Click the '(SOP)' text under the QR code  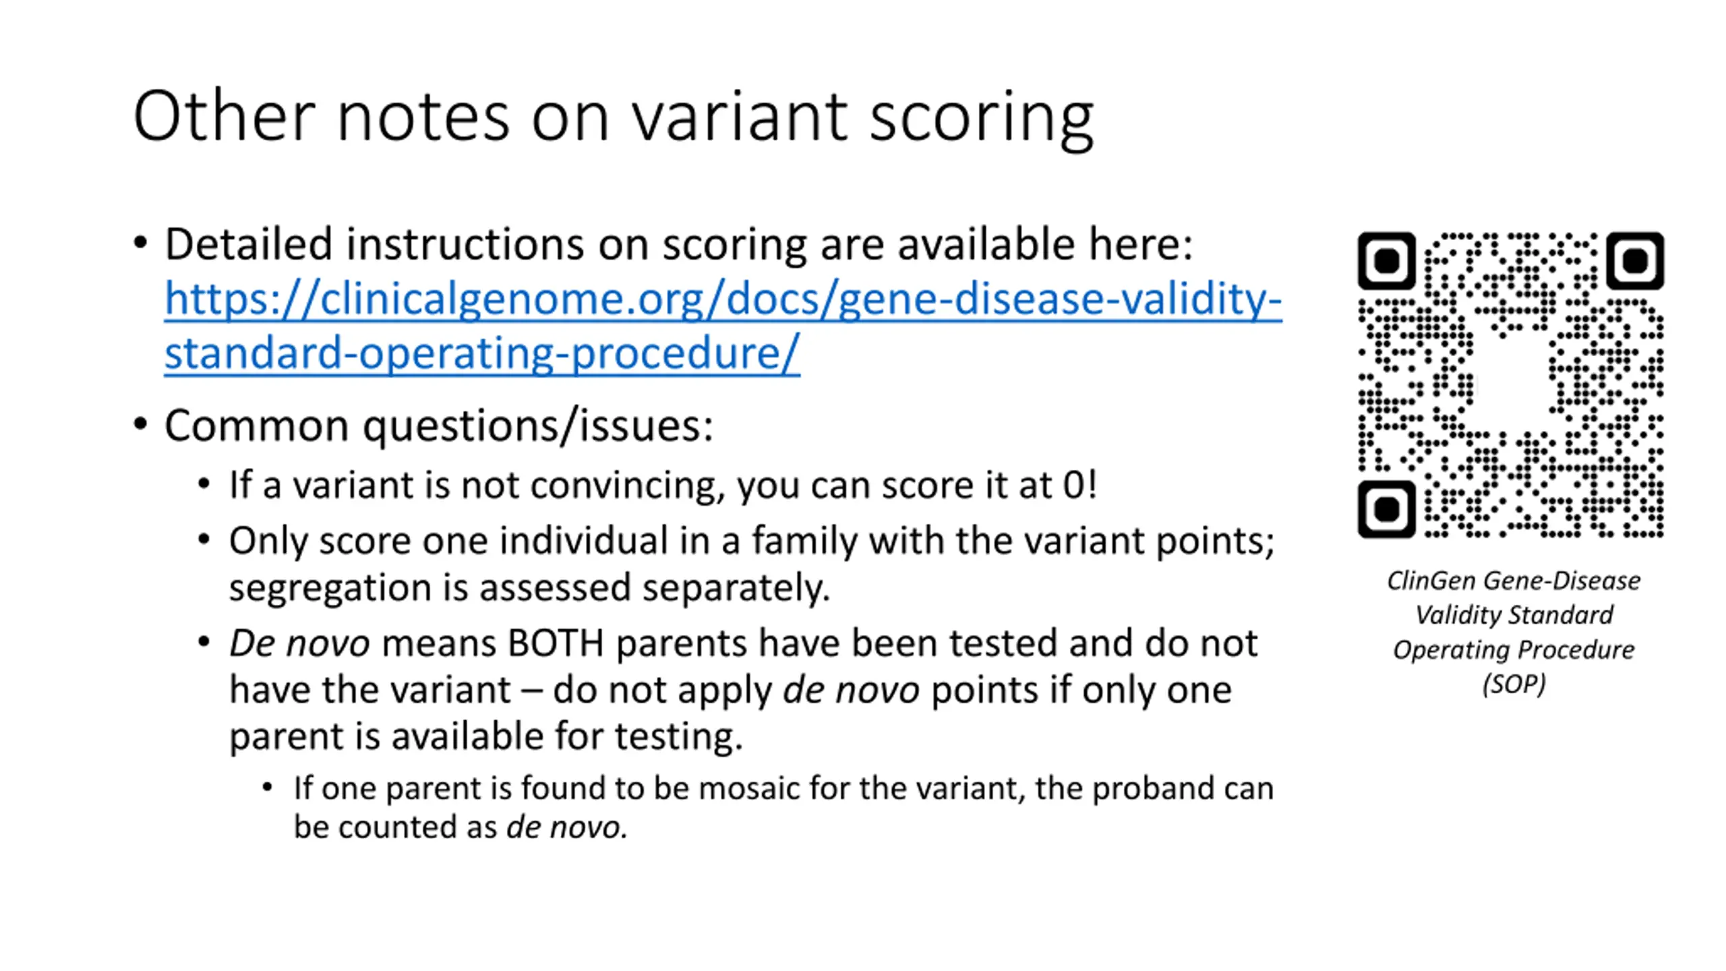pos(1514,684)
